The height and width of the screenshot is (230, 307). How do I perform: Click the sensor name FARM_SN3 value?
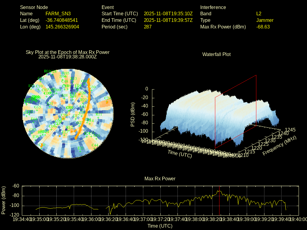58,13
